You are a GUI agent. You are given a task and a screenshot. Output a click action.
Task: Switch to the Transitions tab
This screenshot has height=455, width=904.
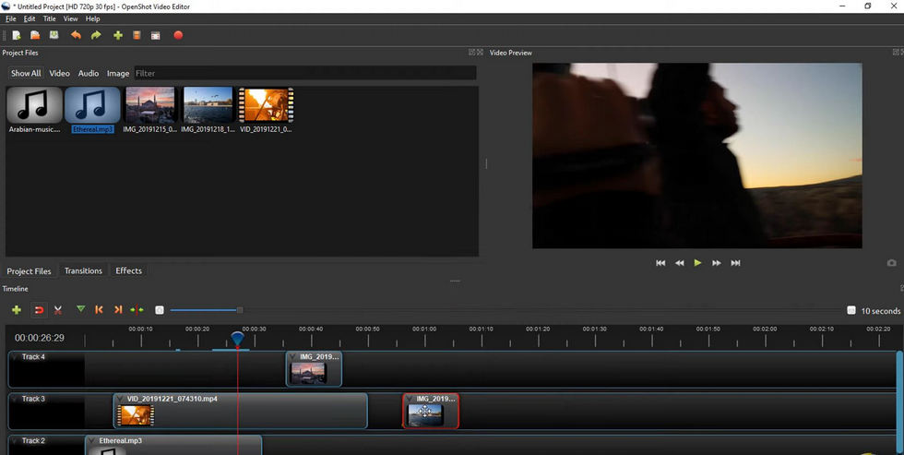tap(83, 271)
